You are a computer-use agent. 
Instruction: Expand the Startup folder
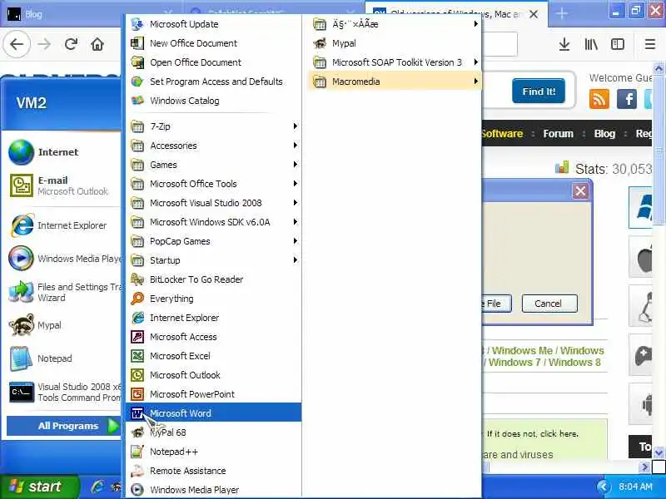[x=214, y=260]
